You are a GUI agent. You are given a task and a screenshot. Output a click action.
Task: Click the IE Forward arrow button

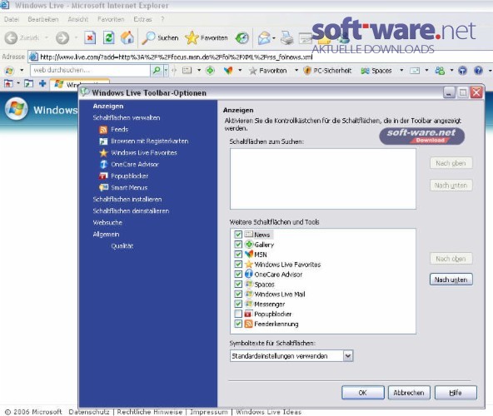tap(62, 38)
